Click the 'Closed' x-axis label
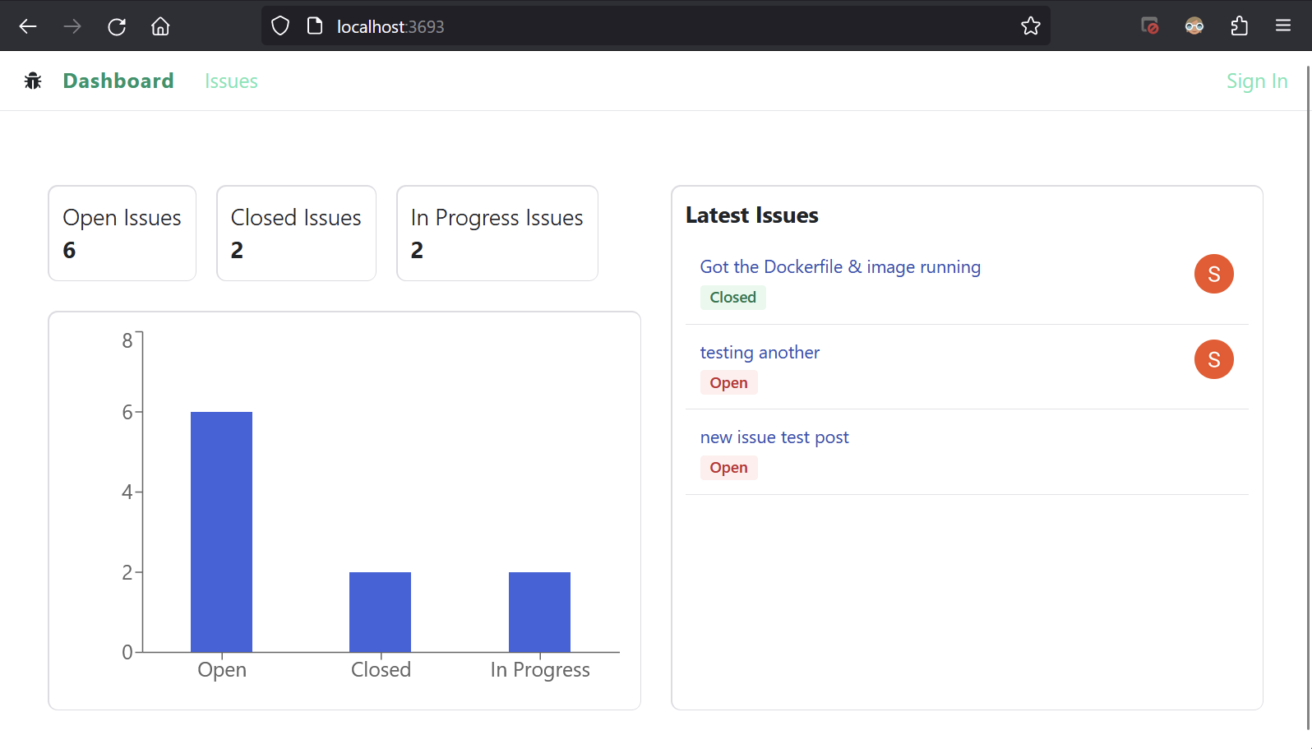 tap(381, 670)
